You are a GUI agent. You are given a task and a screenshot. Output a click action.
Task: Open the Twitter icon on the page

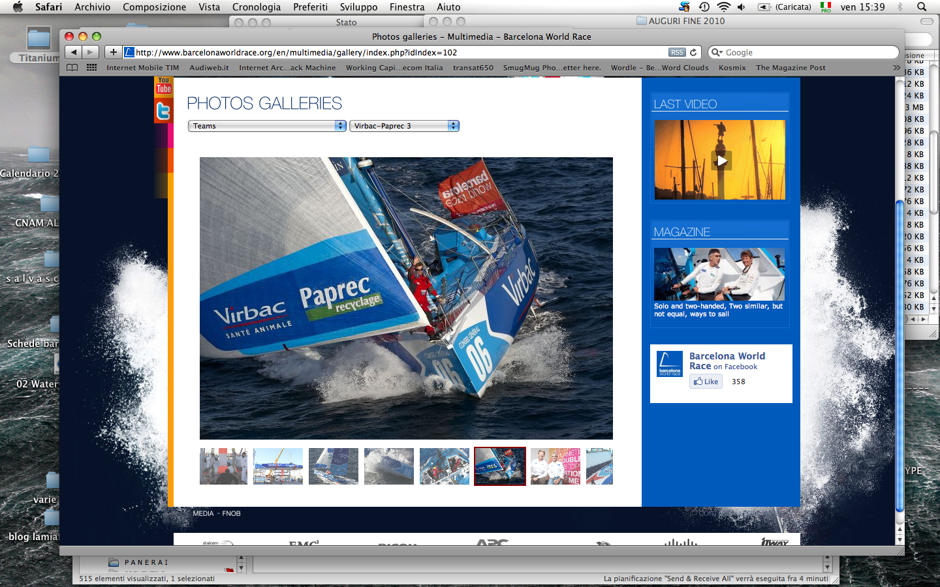click(163, 111)
